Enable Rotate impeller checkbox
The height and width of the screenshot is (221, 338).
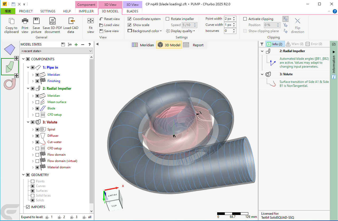point(168,19)
